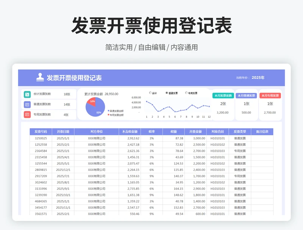This screenshot has height=230, width=303.
Task: Click the green 本月发票张数 card label
Action: [x=223, y=95]
